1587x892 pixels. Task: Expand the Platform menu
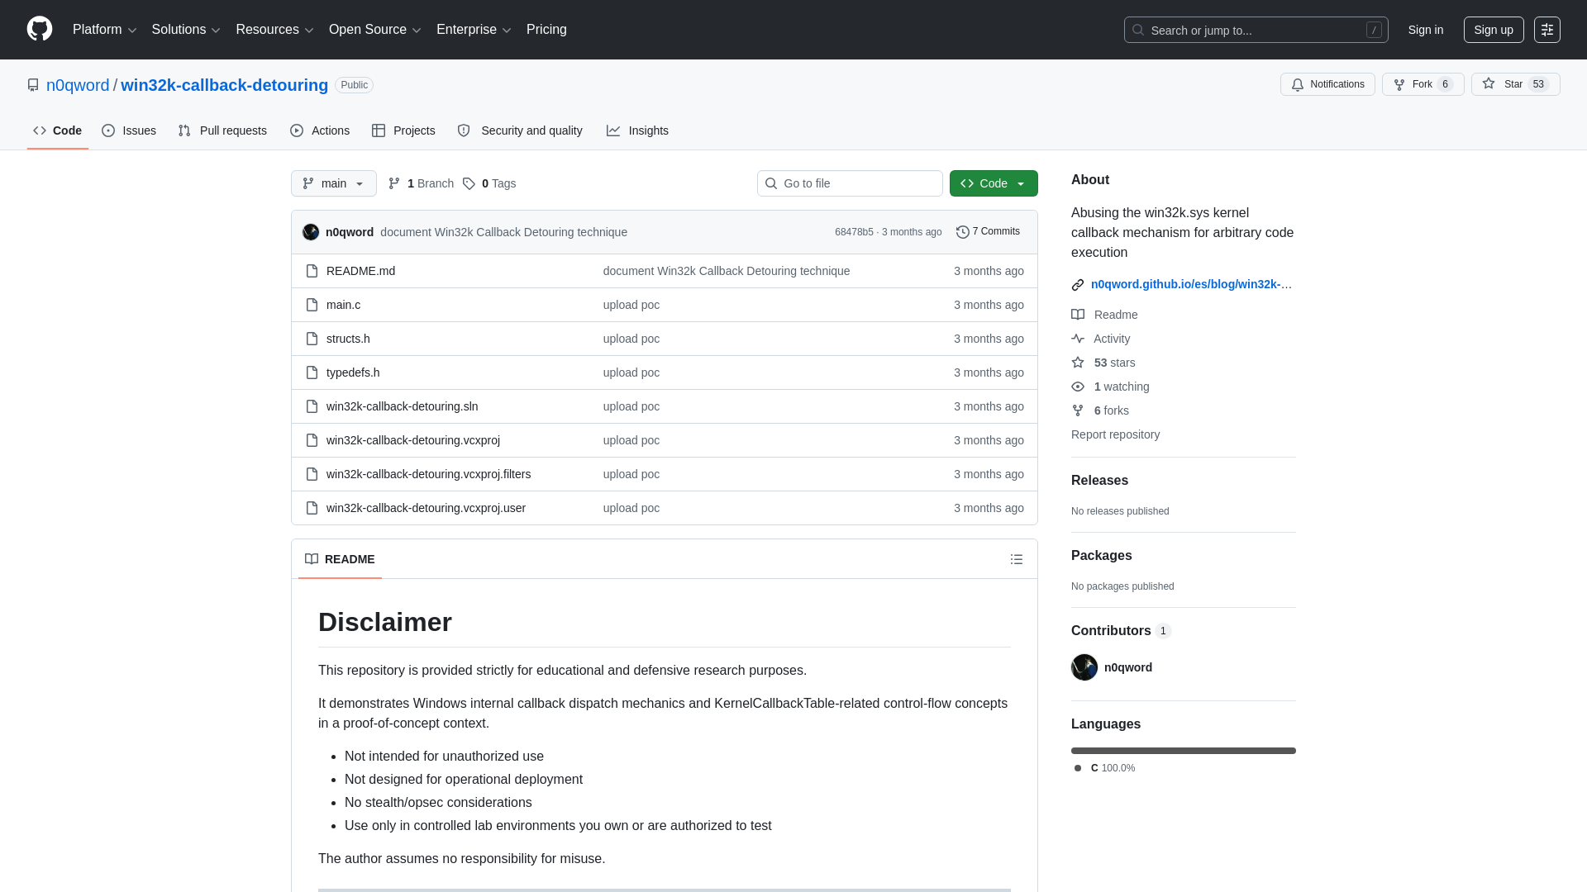click(x=104, y=29)
